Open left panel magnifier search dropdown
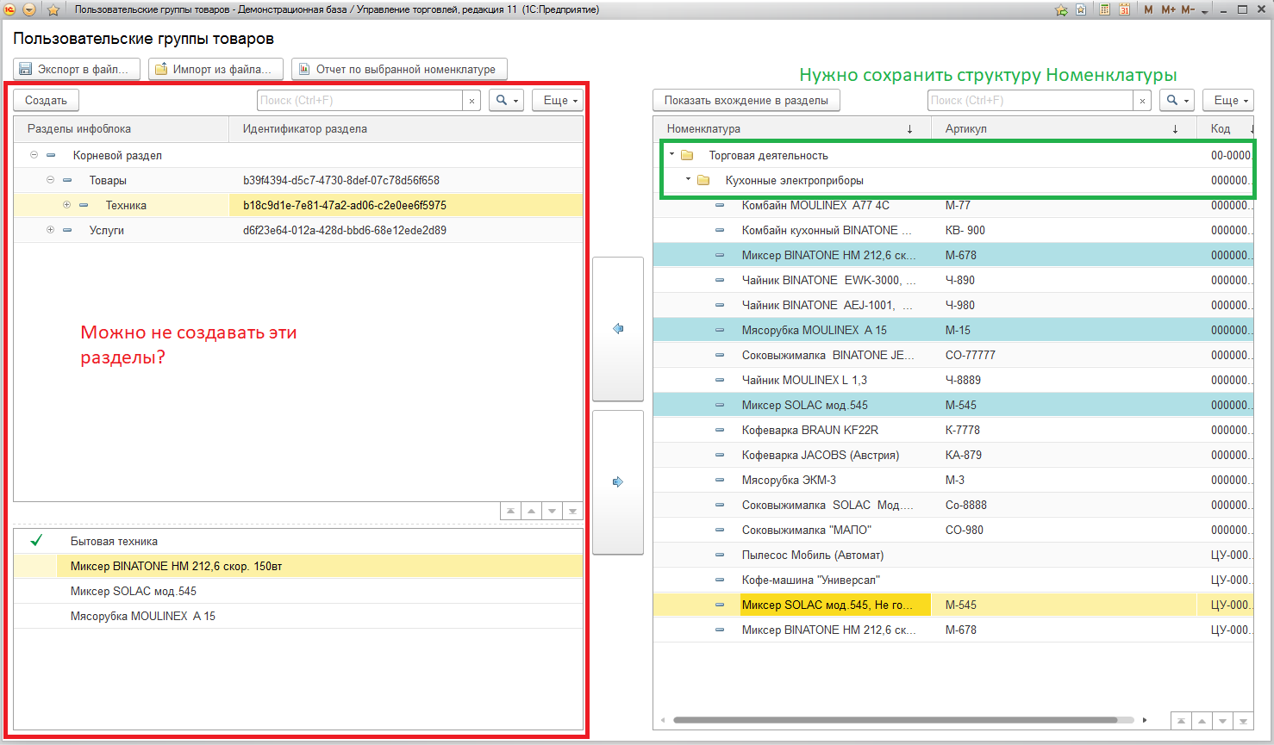1274x745 pixels. pos(506,100)
